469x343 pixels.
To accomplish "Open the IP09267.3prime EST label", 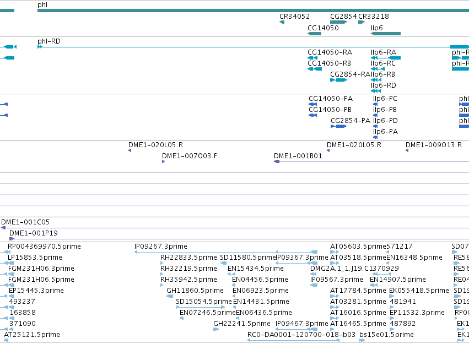I will [161, 246].
